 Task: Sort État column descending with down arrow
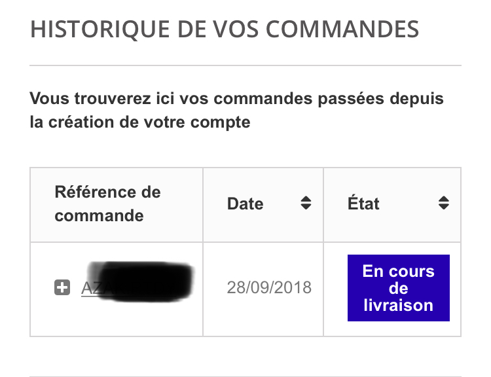pos(444,207)
